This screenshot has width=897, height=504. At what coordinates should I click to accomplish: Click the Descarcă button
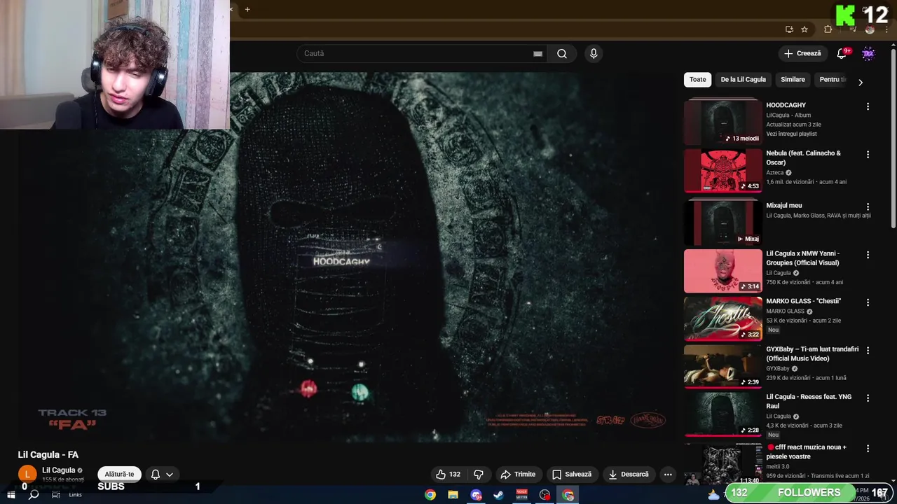click(629, 475)
